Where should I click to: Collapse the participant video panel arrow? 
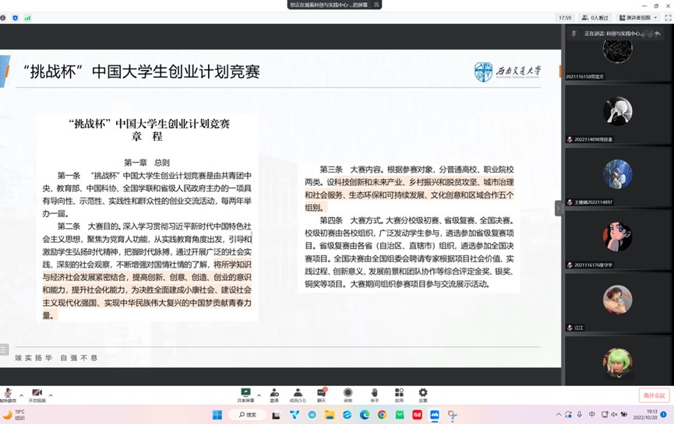[558, 208]
